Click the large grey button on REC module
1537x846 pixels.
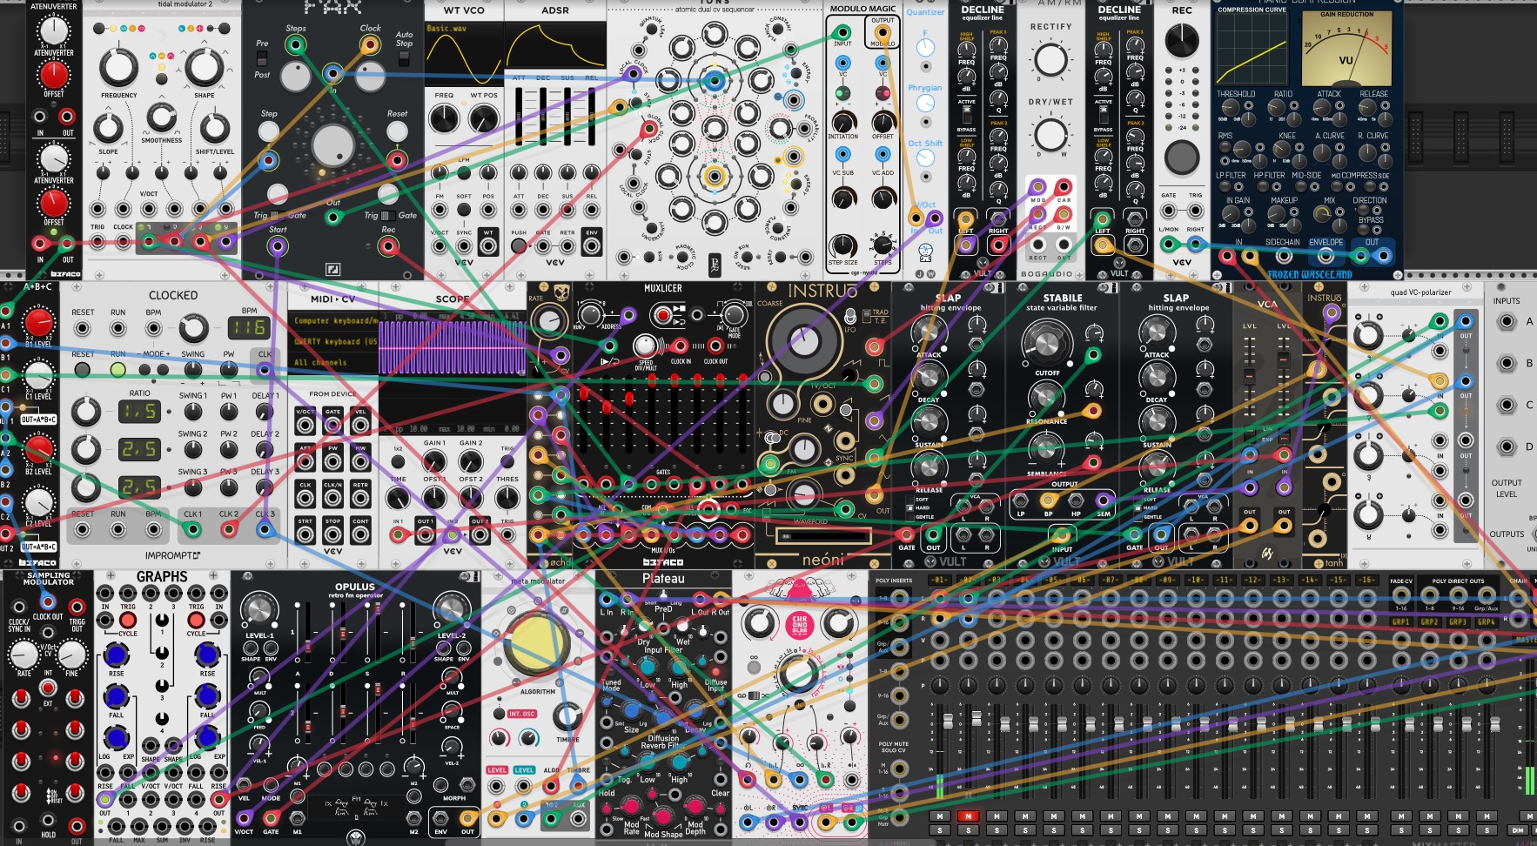coord(1182,158)
